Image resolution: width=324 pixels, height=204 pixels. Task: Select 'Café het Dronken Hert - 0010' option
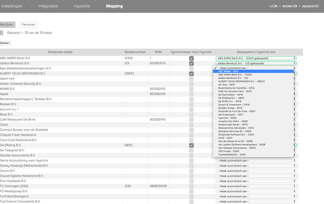253,91
